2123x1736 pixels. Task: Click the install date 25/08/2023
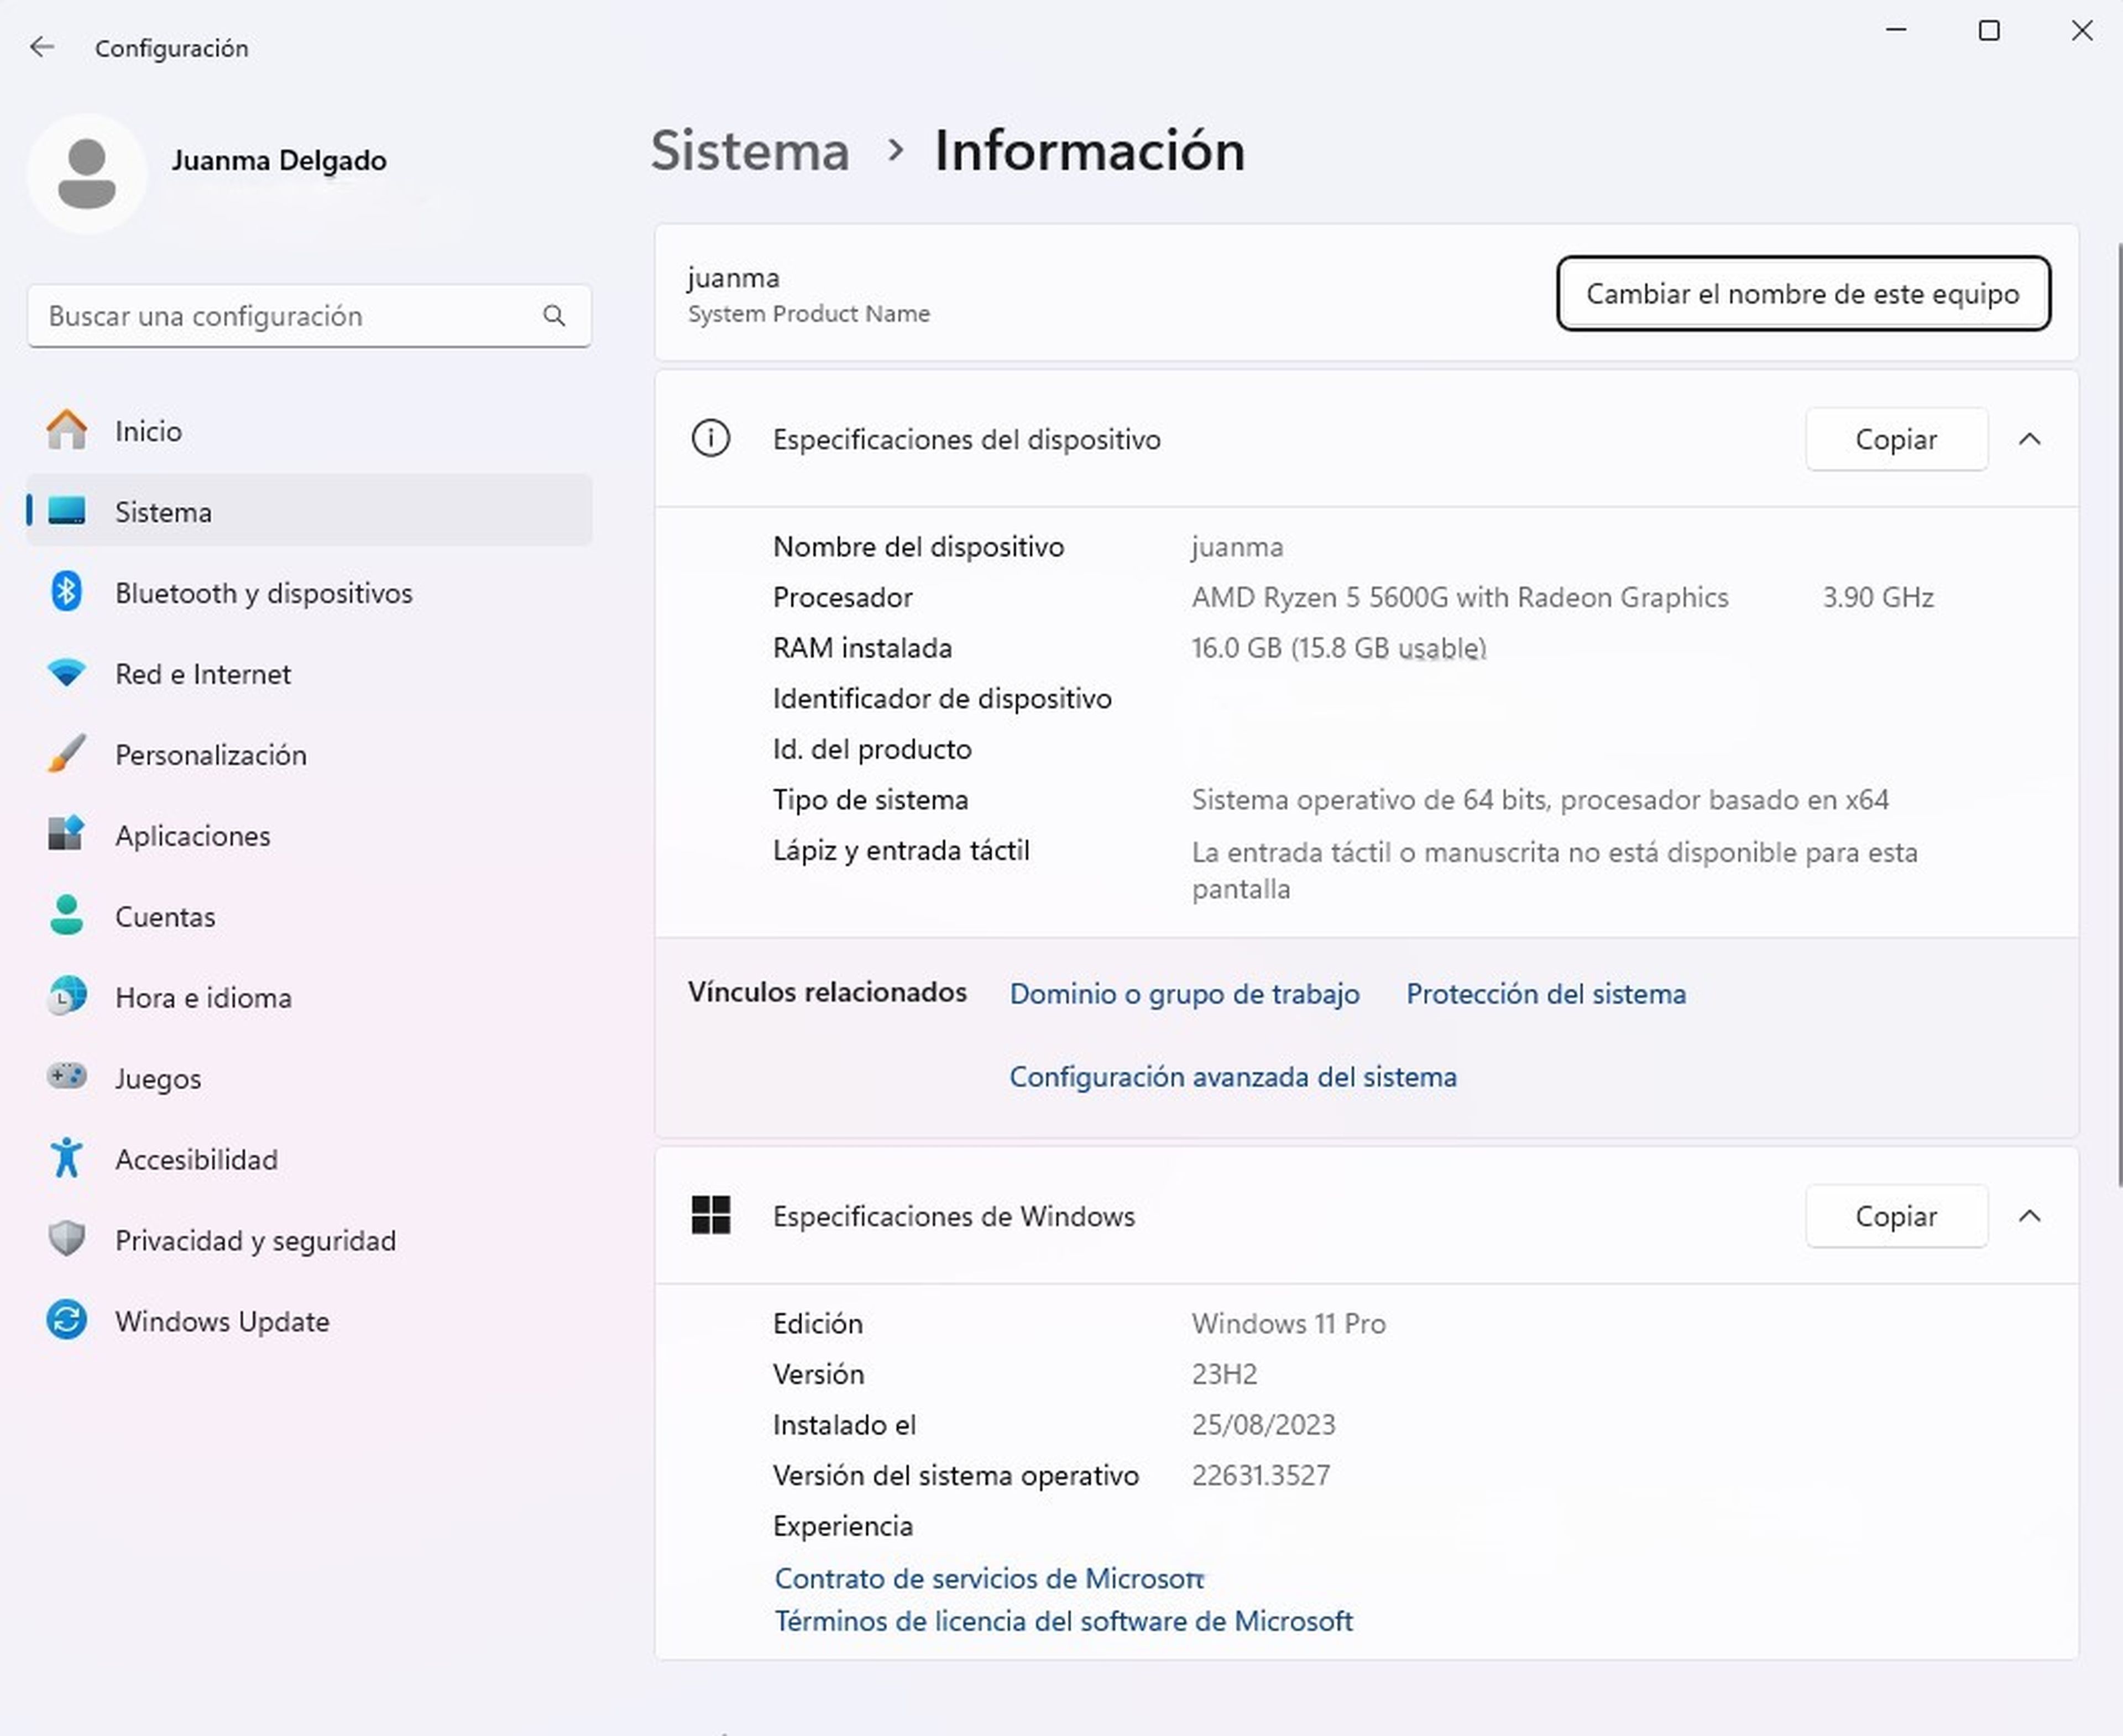[1263, 1424]
